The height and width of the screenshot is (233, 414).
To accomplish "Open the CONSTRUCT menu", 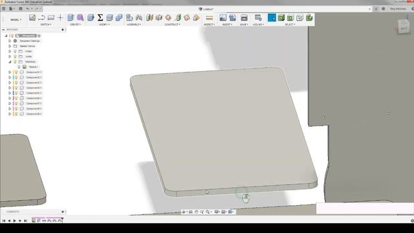I will point(172,25).
